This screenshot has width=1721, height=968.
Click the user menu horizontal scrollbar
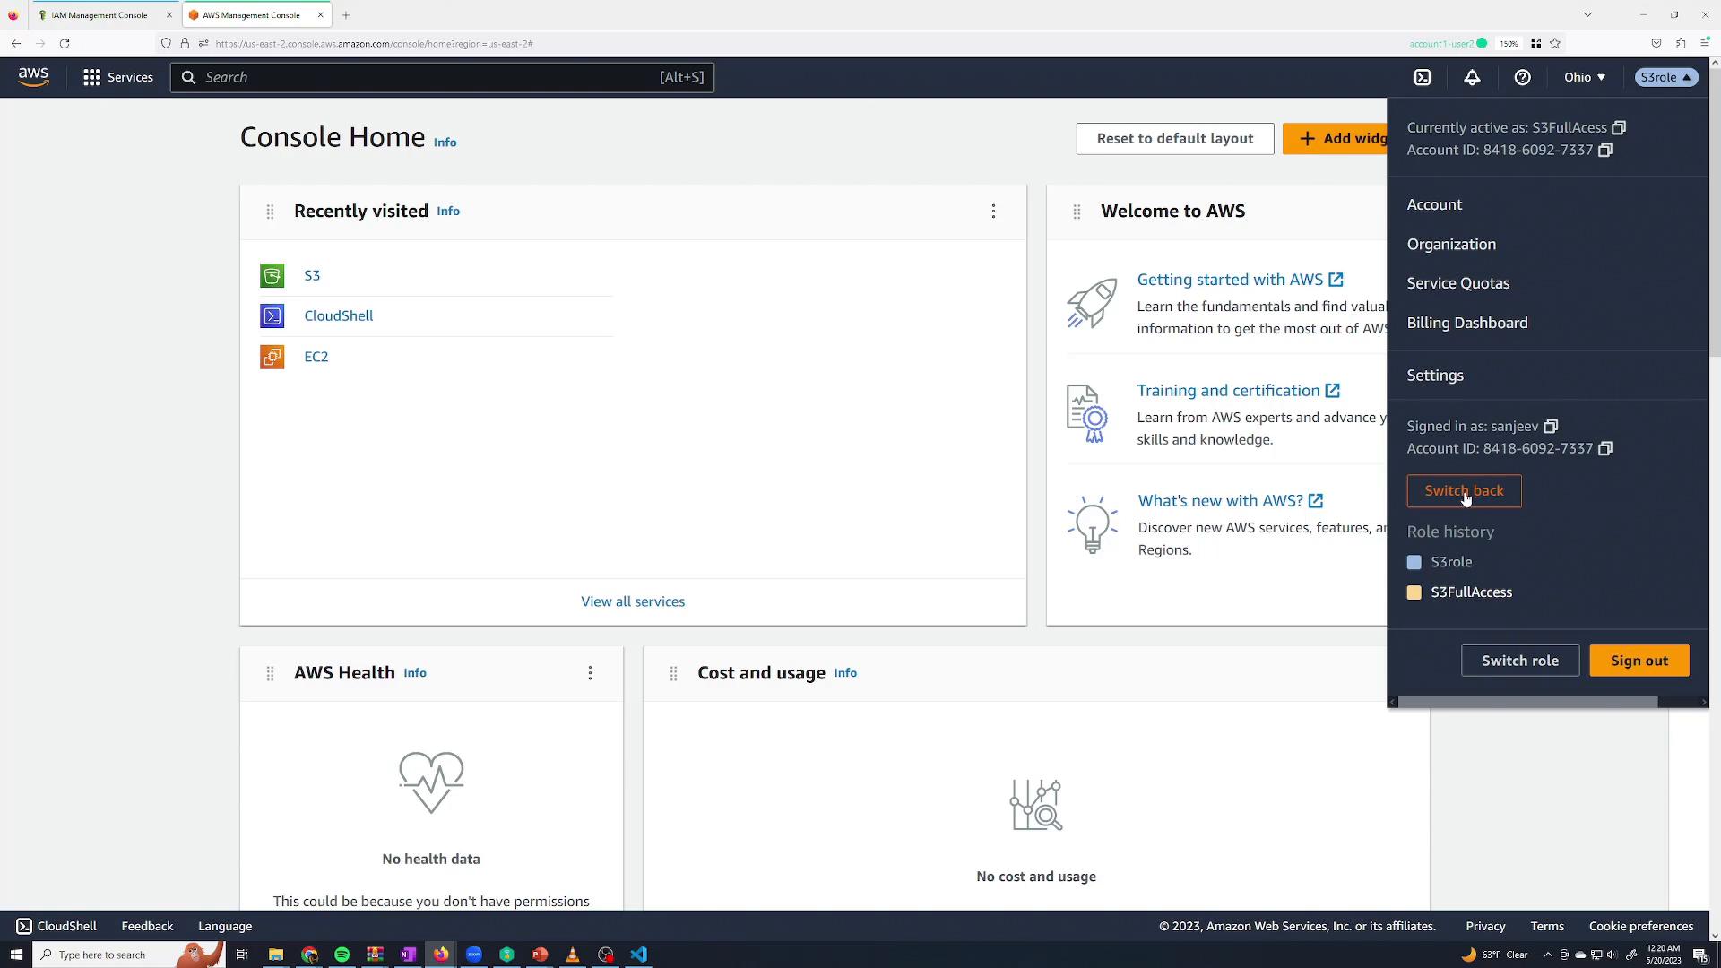point(1527,702)
